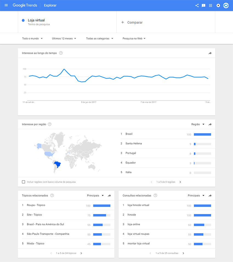The height and width of the screenshot is (262, 233).
Task: Open help for Interesse por região
Action: click(x=50, y=124)
